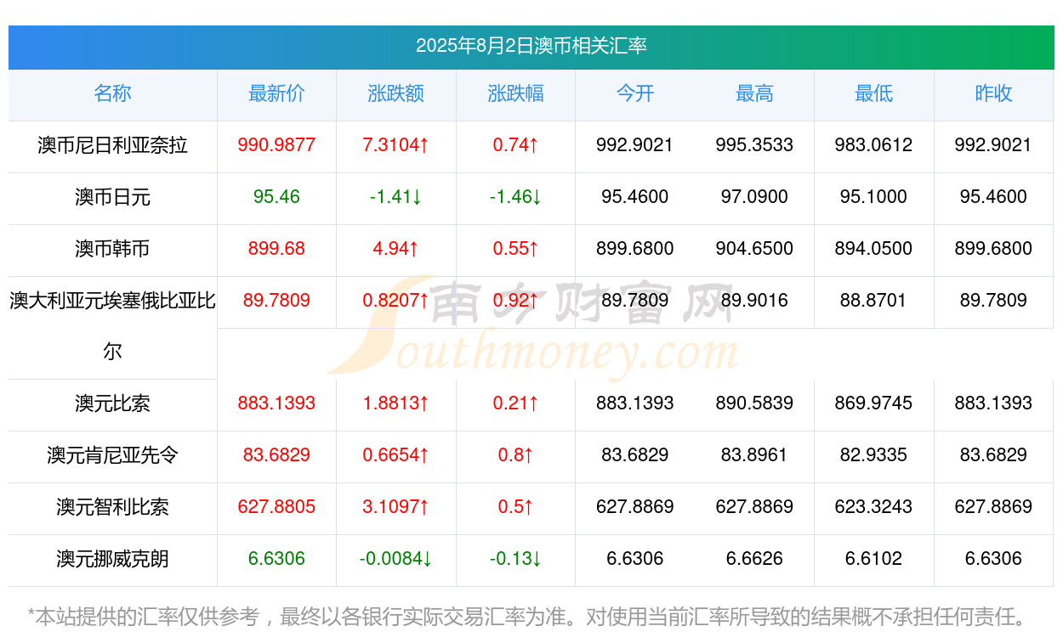Click change percent 0.5↑
This screenshot has height=643, width=1063.
515,507
